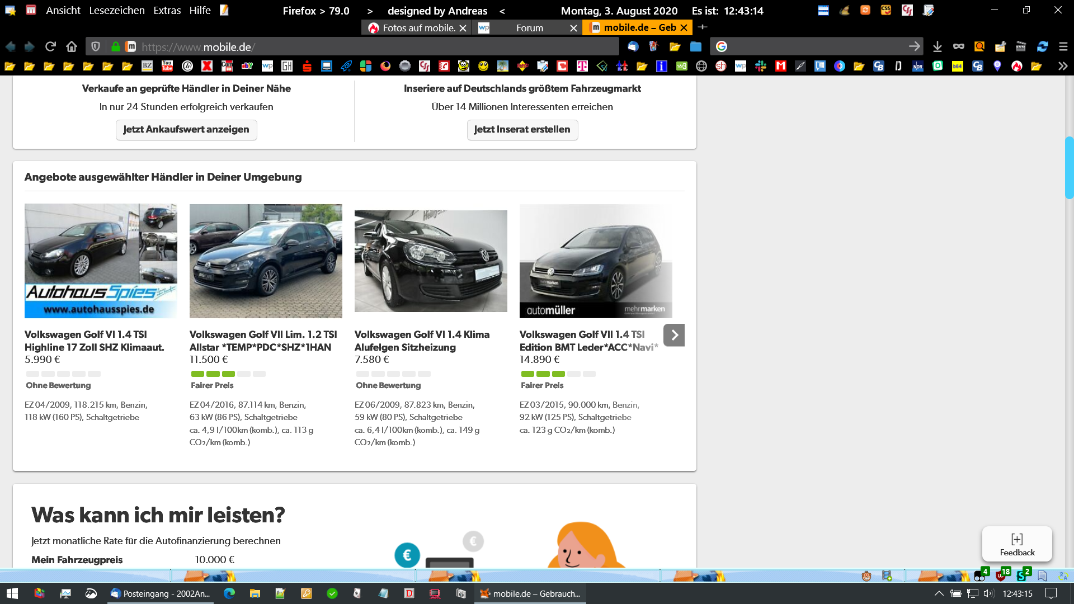Click Jetzt Inserat erstellen button

pyautogui.click(x=522, y=129)
